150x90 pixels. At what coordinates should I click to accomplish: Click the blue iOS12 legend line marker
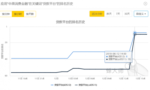52,85
